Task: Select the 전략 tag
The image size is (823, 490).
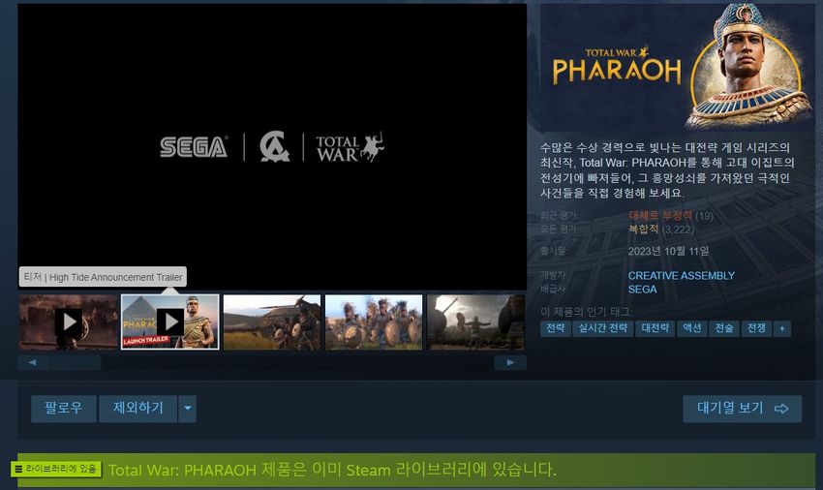Action: [556, 328]
